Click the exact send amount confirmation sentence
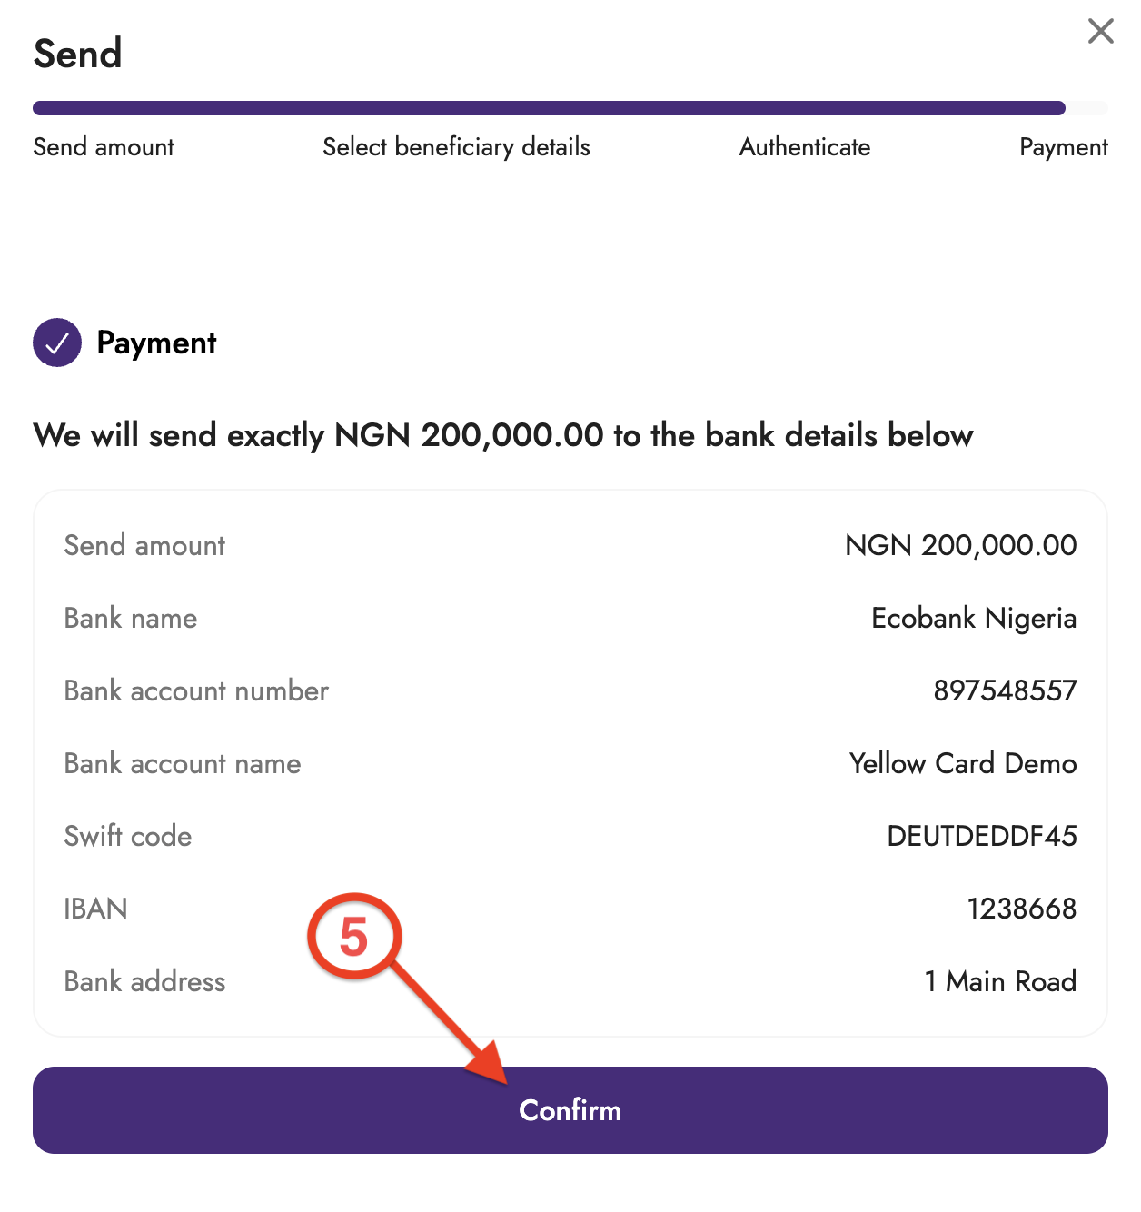This screenshot has width=1141, height=1212. 503,435
